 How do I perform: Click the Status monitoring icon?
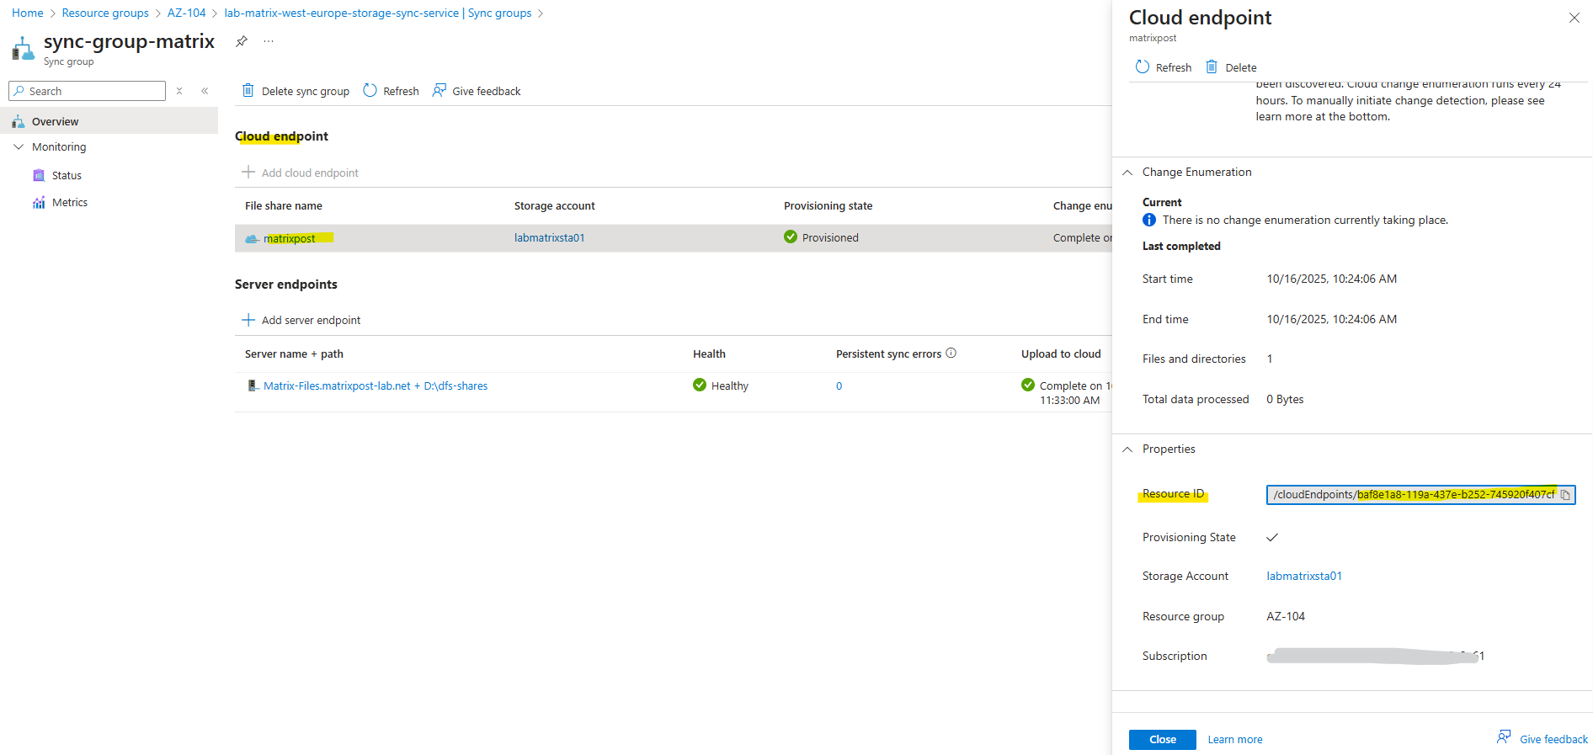click(39, 175)
